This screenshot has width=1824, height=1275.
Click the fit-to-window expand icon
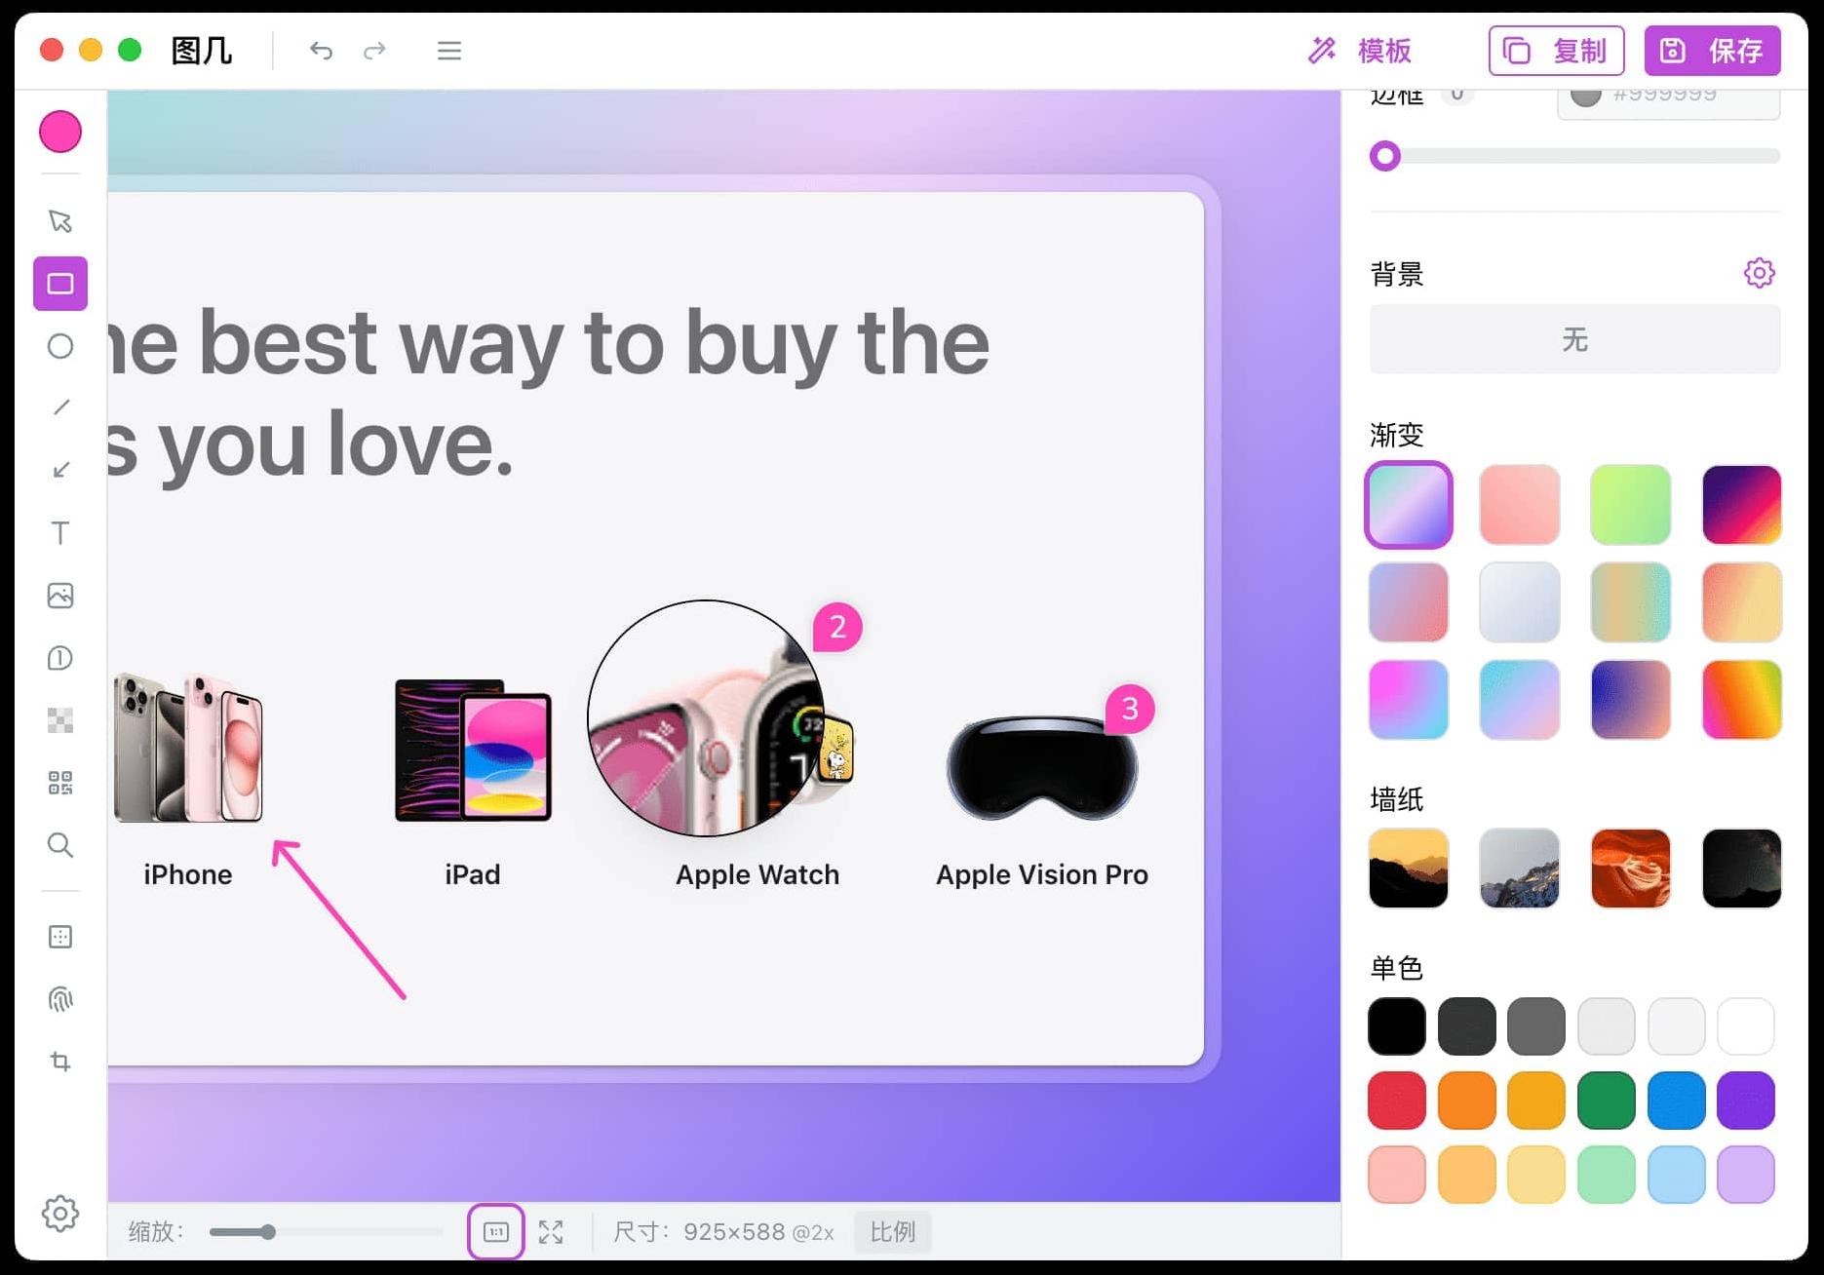[551, 1232]
